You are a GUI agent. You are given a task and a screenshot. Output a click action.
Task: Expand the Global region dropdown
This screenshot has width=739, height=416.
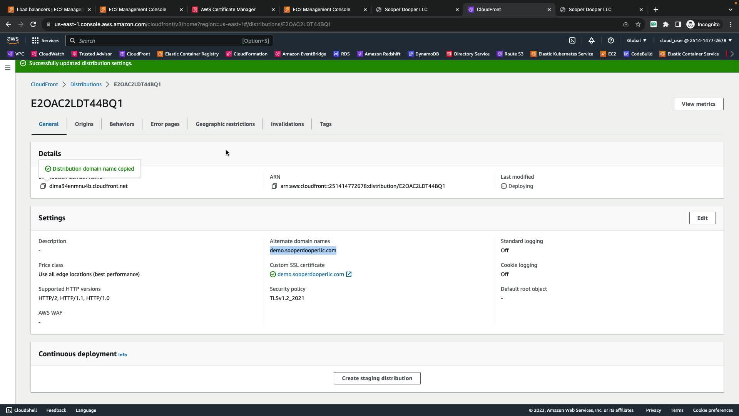coord(636,40)
